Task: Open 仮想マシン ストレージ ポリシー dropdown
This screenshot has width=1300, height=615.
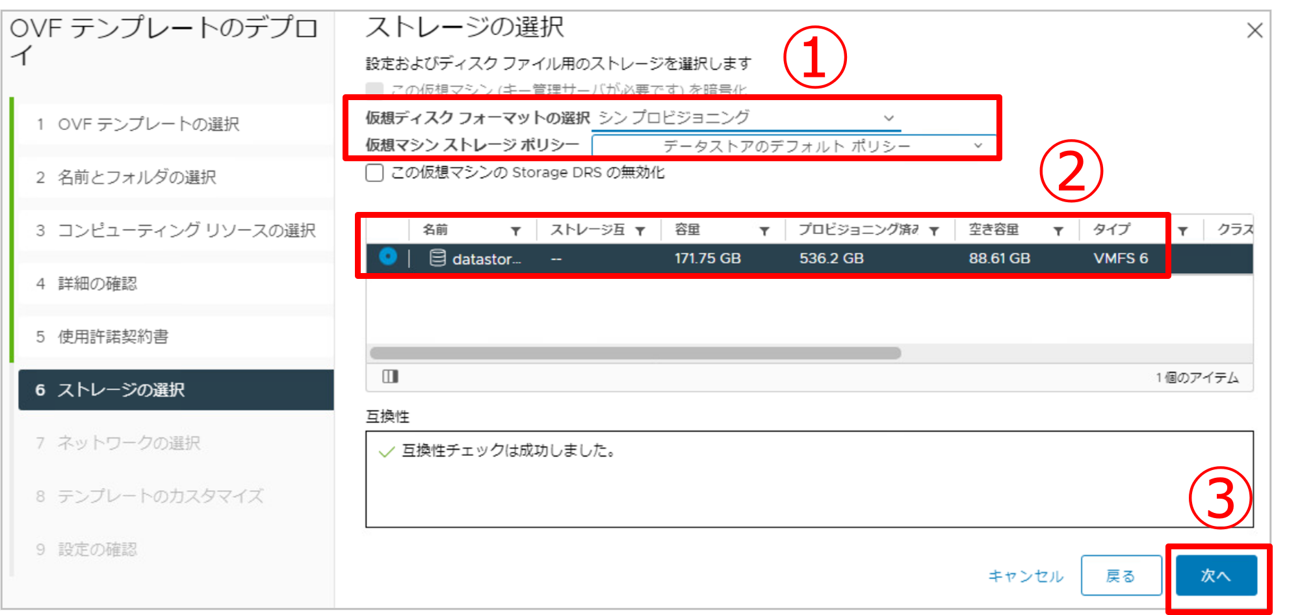Action: [794, 146]
